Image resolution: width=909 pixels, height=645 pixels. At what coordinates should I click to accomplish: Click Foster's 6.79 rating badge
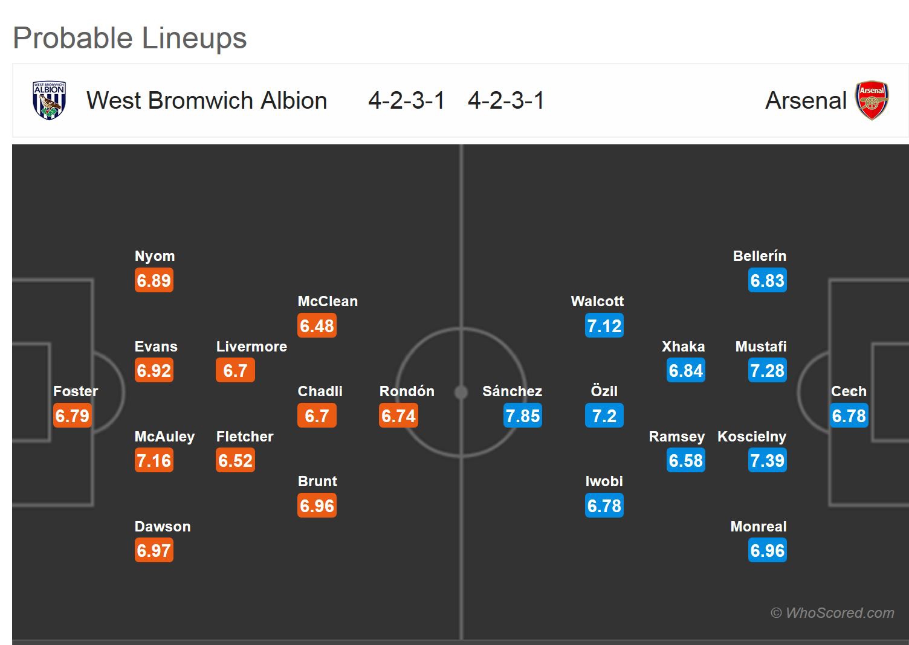(x=73, y=416)
